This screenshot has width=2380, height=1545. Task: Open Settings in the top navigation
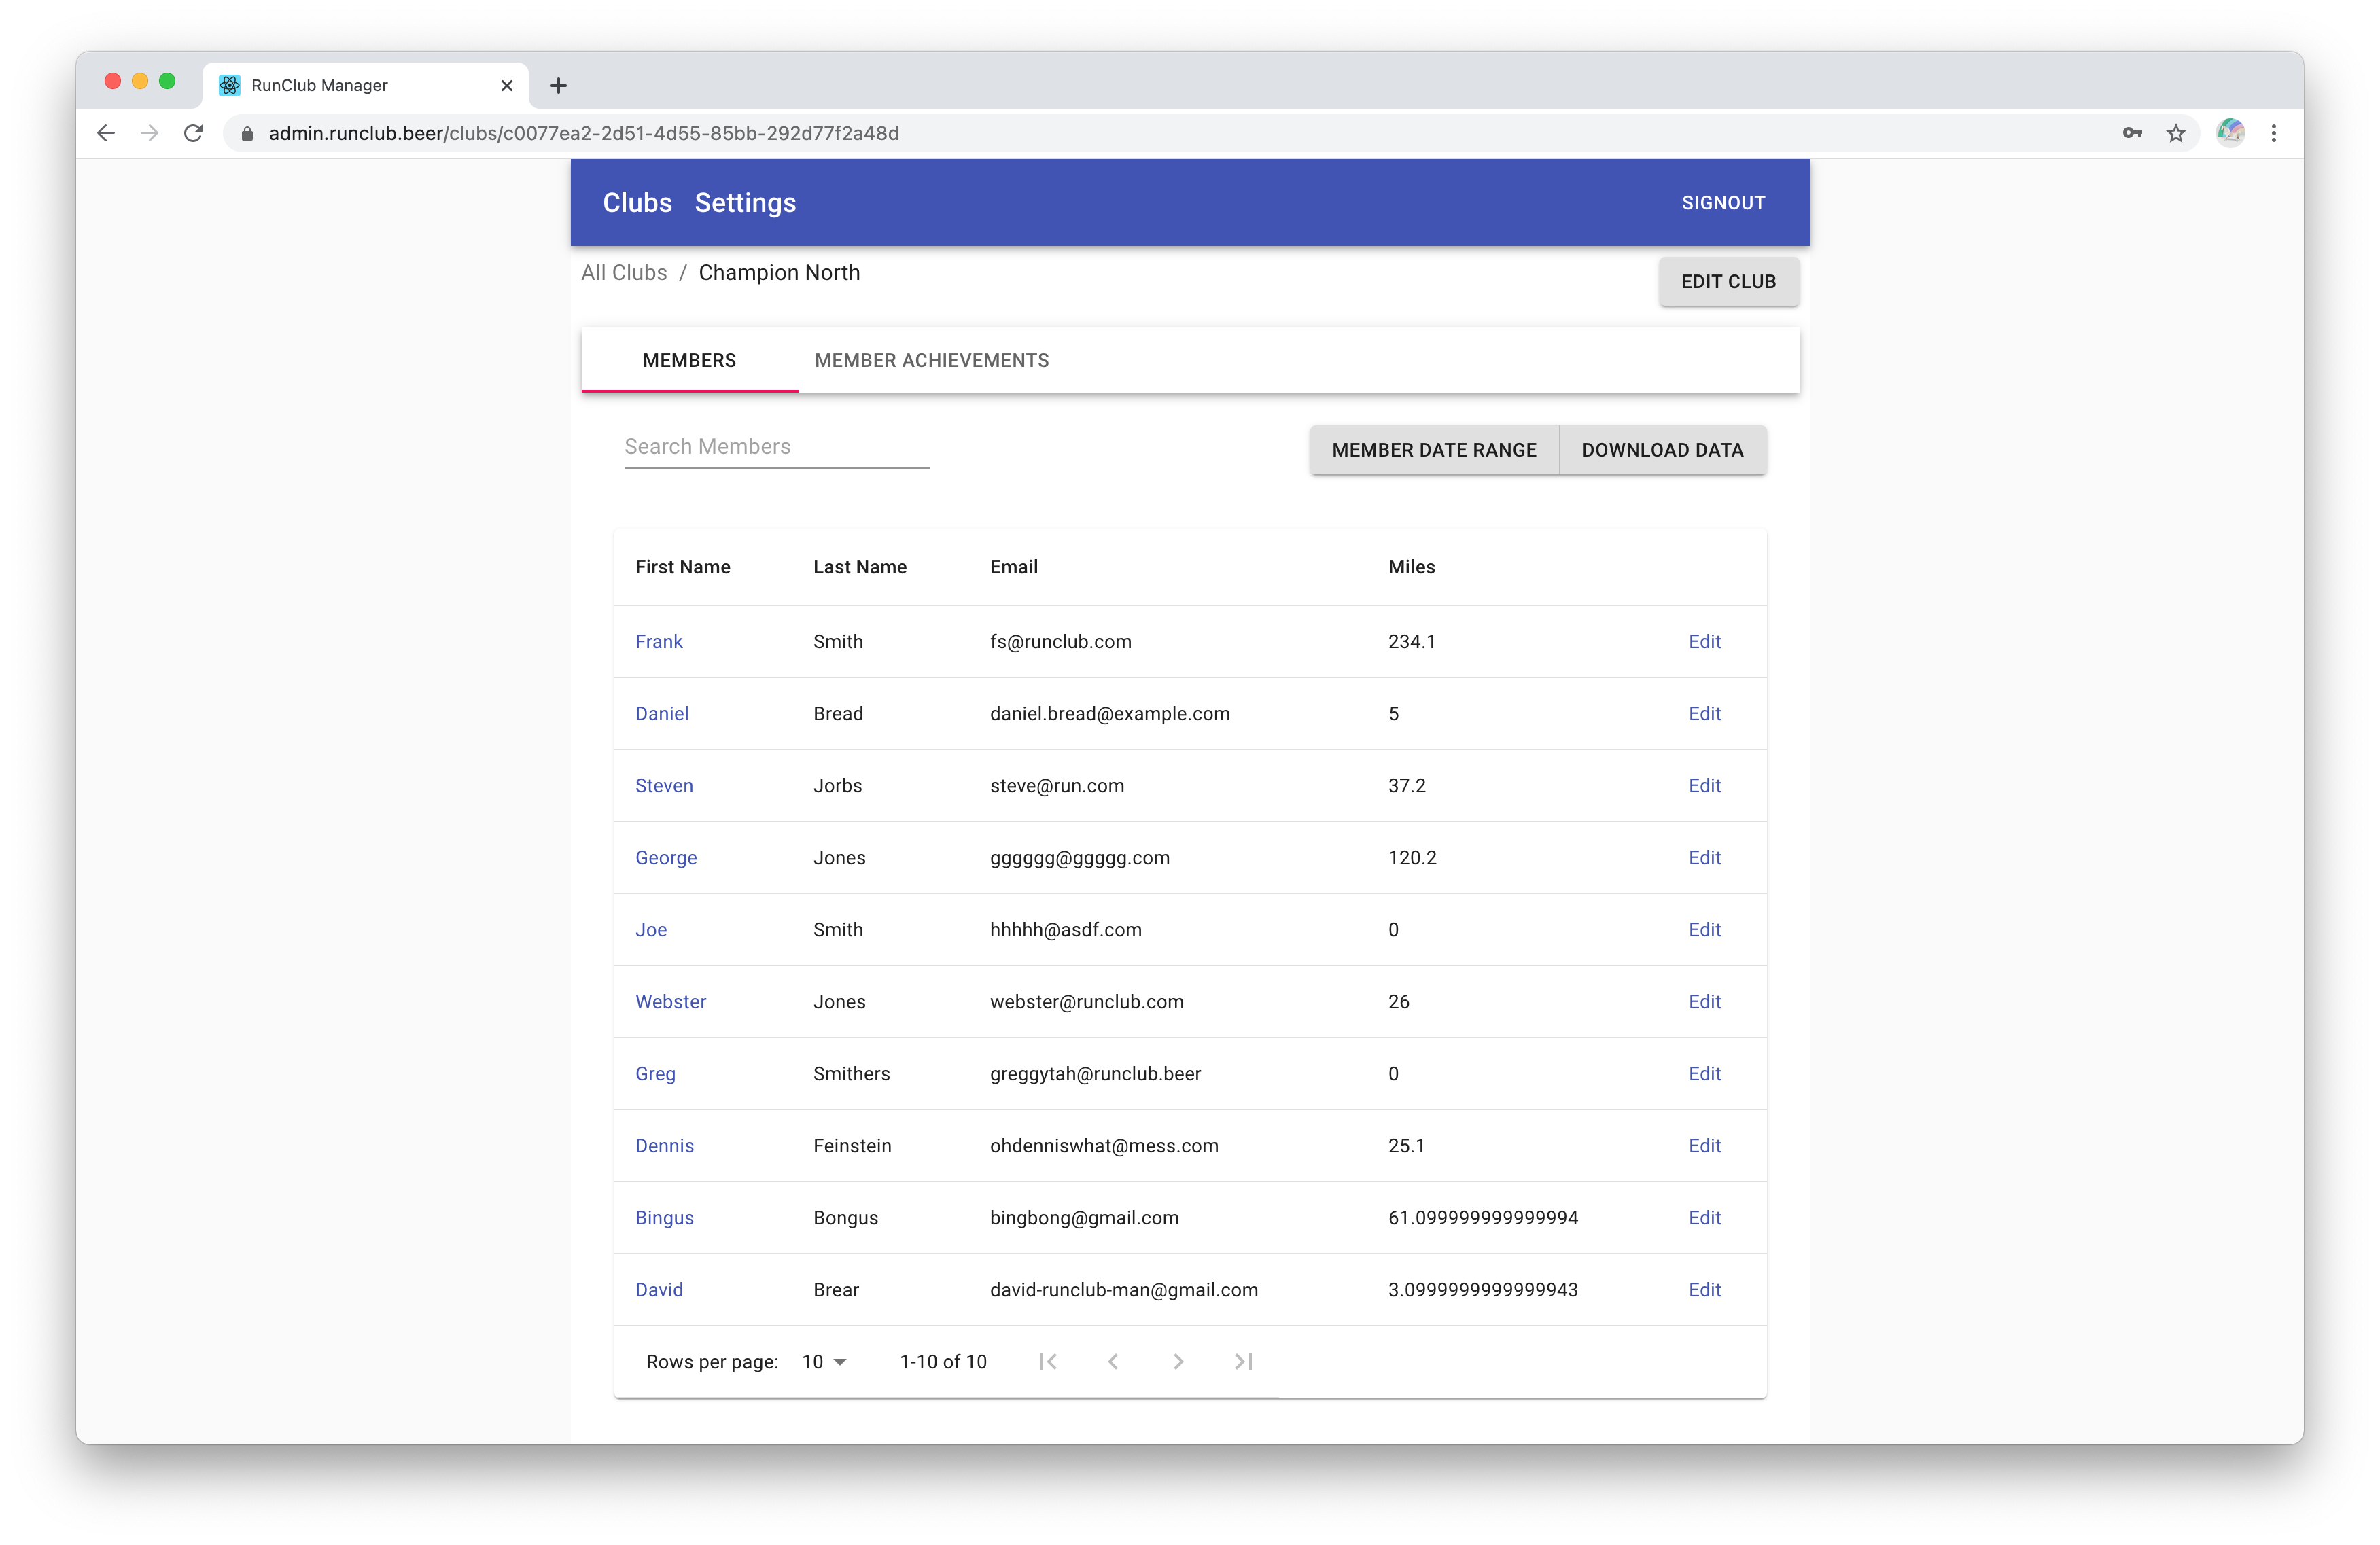tap(745, 203)
